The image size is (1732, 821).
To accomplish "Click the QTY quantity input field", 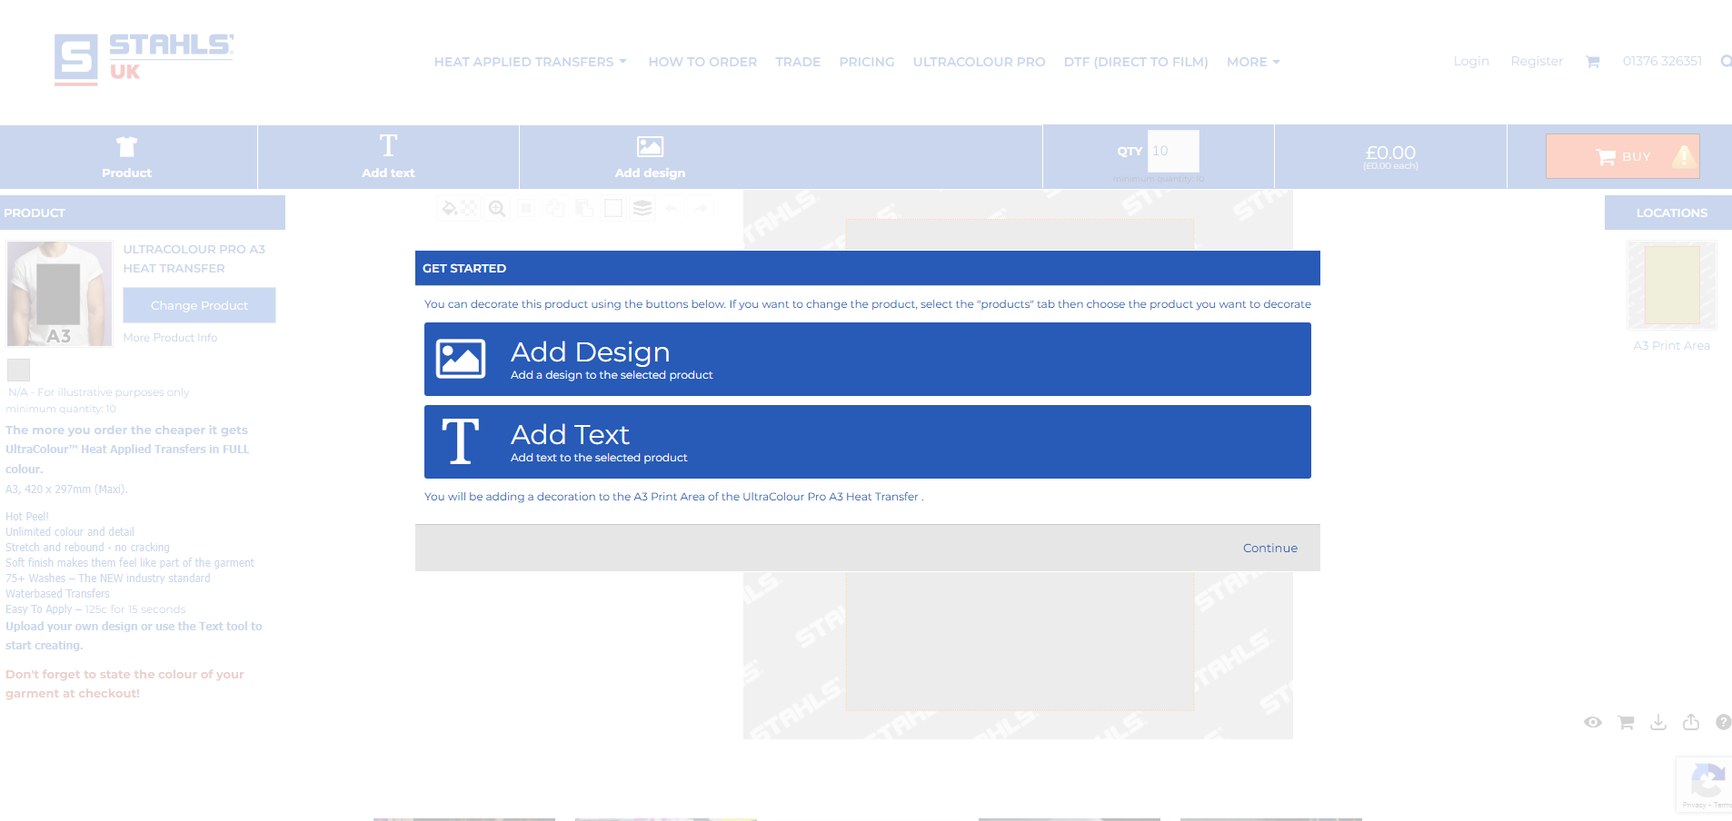I will click(x=1173, y=151).
